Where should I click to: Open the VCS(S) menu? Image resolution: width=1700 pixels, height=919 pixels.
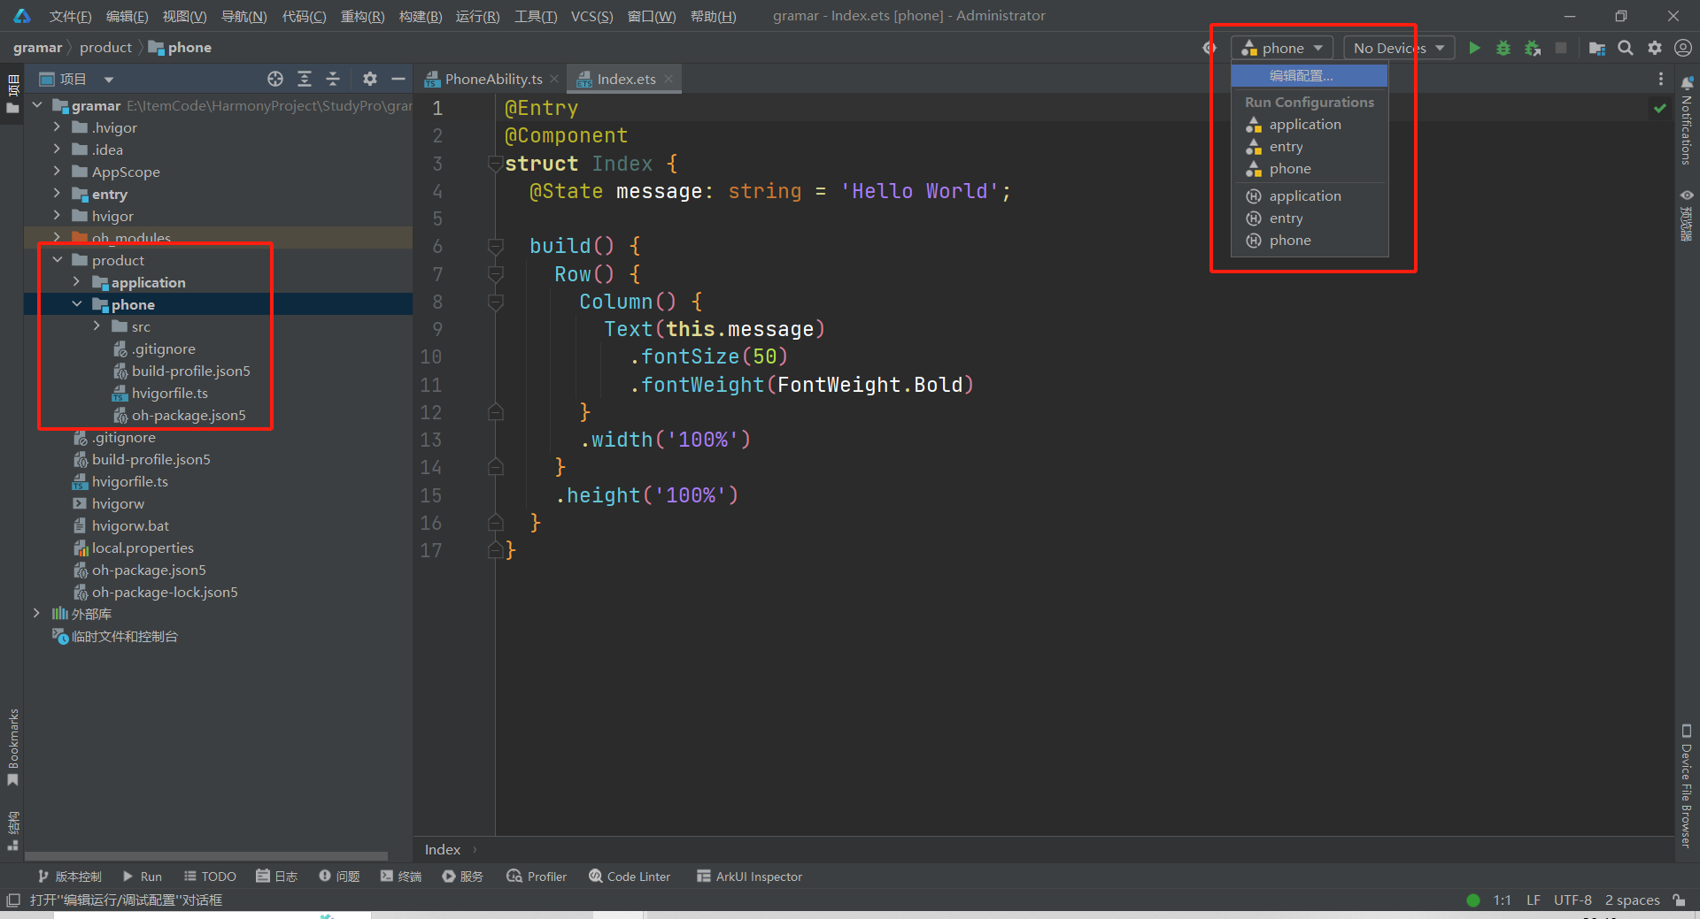[x=591, y=16]
